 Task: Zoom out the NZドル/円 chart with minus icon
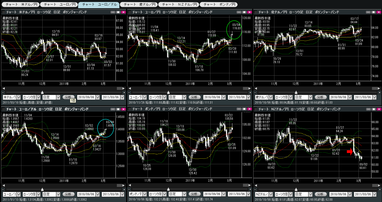click(255, 190)
